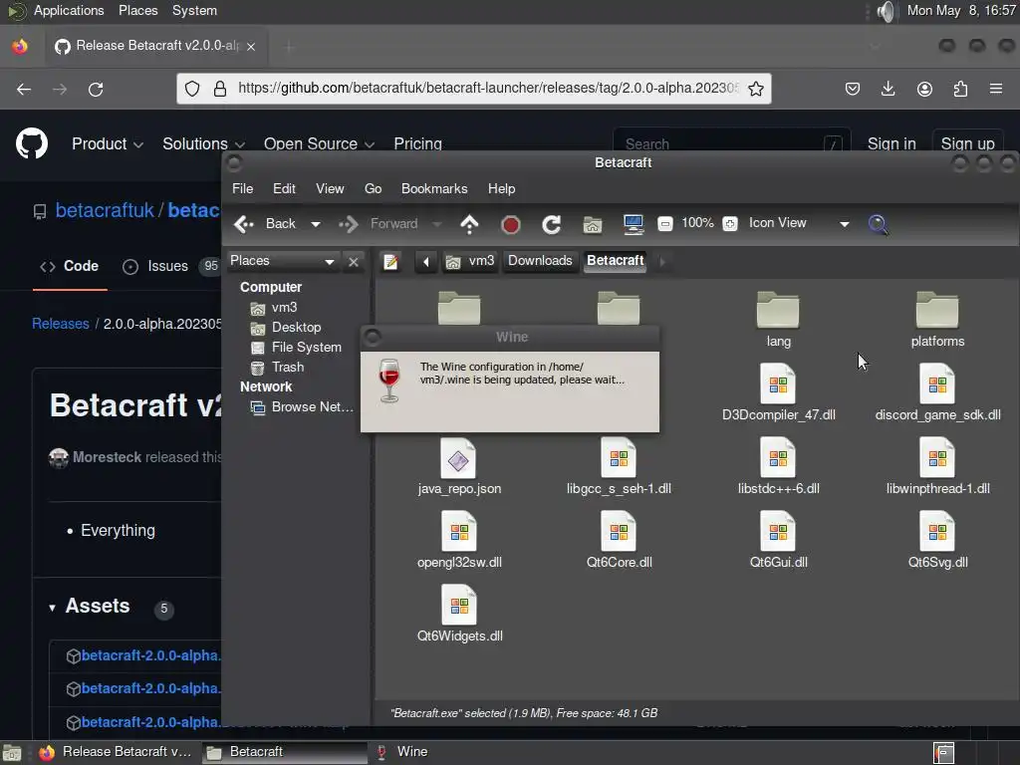Open the Computer toolbar icon
The image size is (1020, 765).
(633, 224)
